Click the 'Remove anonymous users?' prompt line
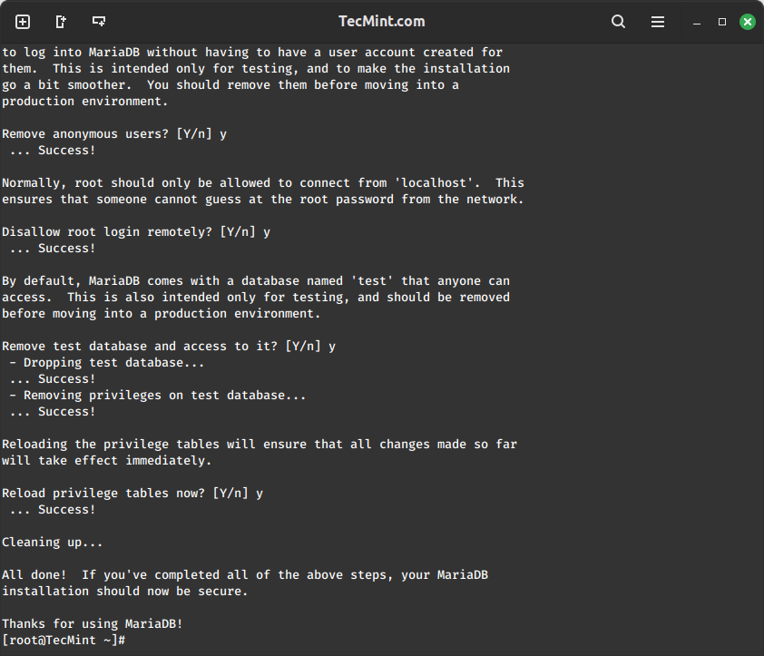 (114, 133)
